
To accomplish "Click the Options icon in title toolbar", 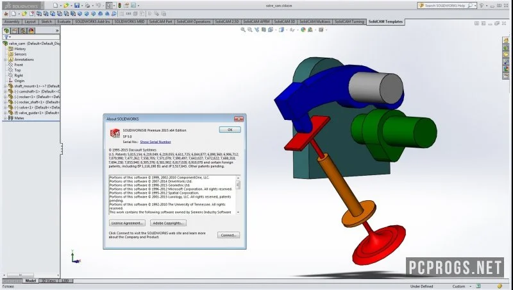I will tap(133, 5).
